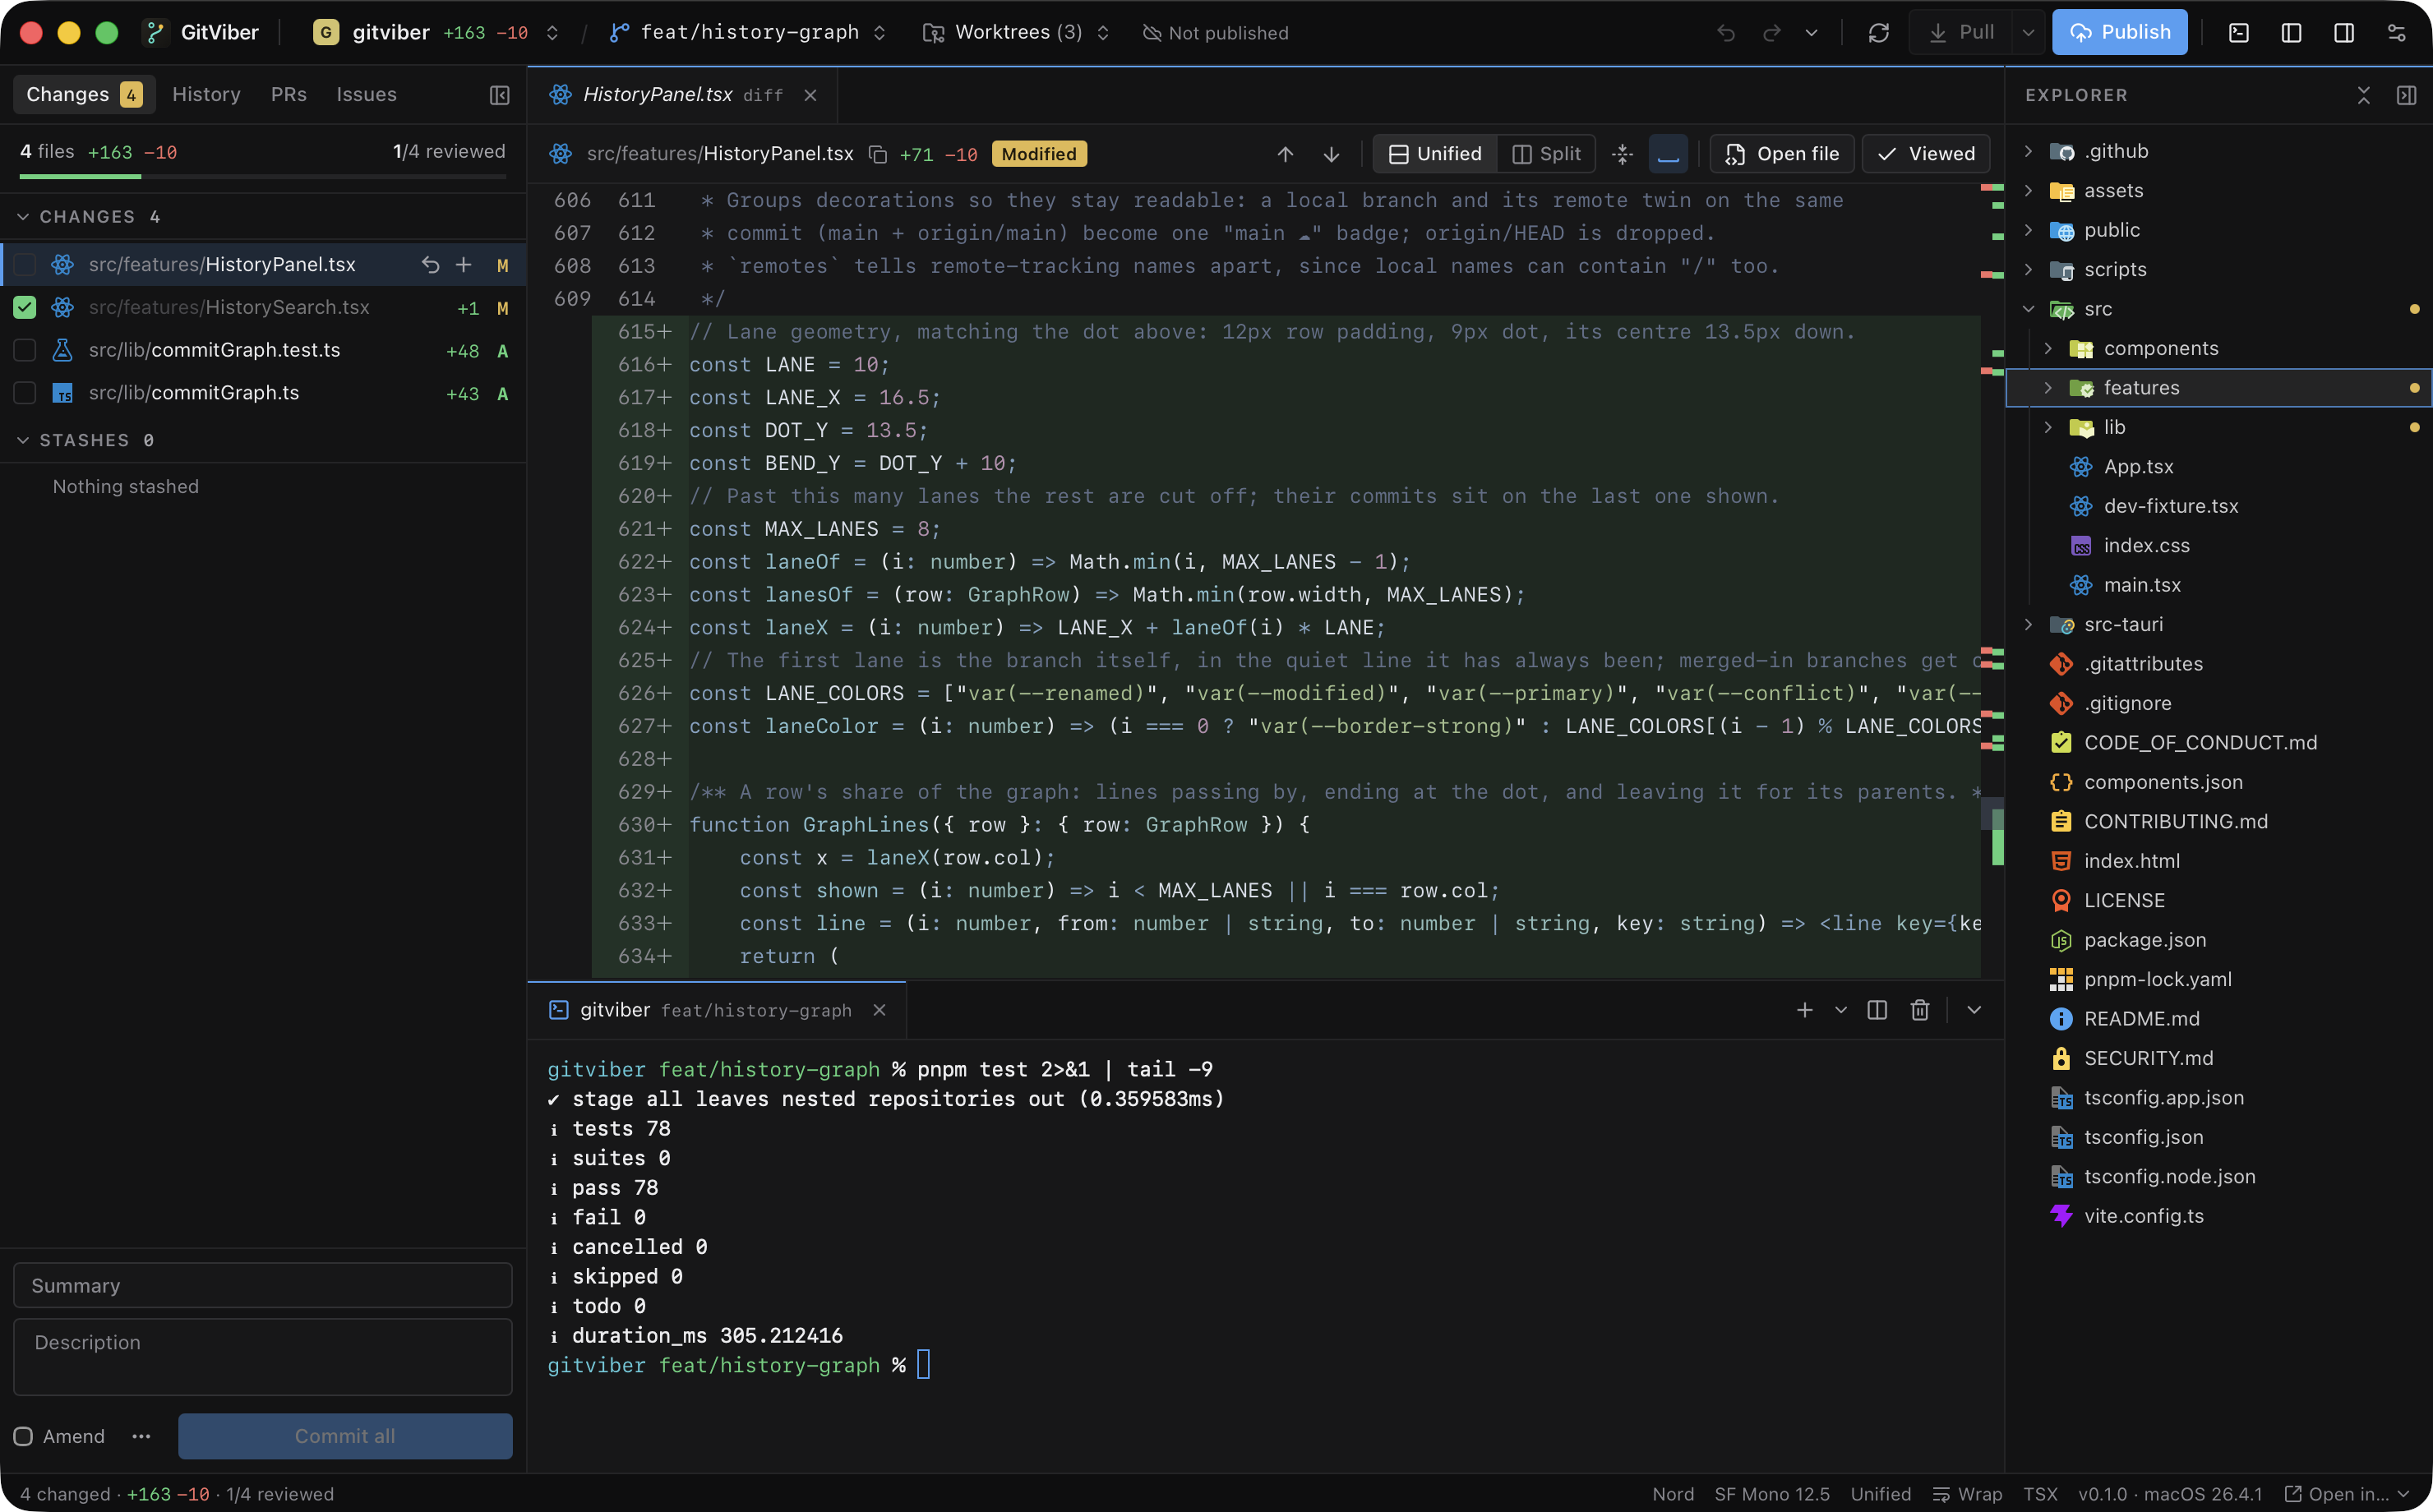Mark file as Viewed
The width and height of the screenshot is (2433, 1512).
(x=1926, y=154)
